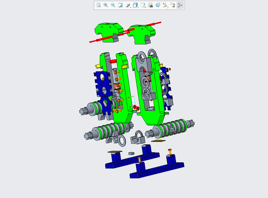The image size is (268, 198).
Task: Toggle the Perspective View icon
Action: [158, 5]
